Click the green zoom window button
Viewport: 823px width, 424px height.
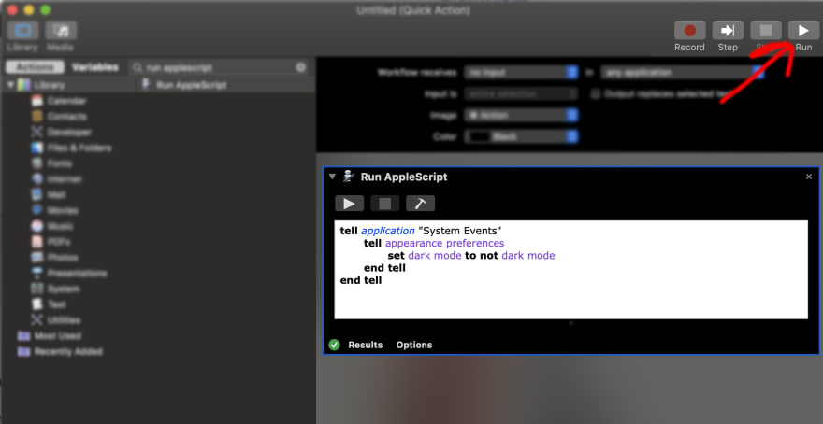coord(45,10)
